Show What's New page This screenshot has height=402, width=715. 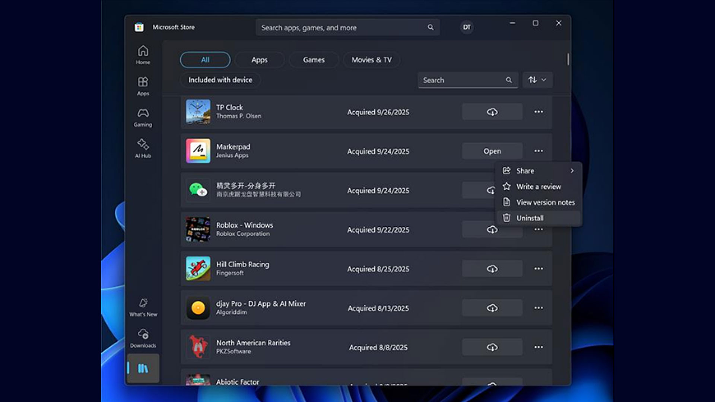tap(143, 307)
